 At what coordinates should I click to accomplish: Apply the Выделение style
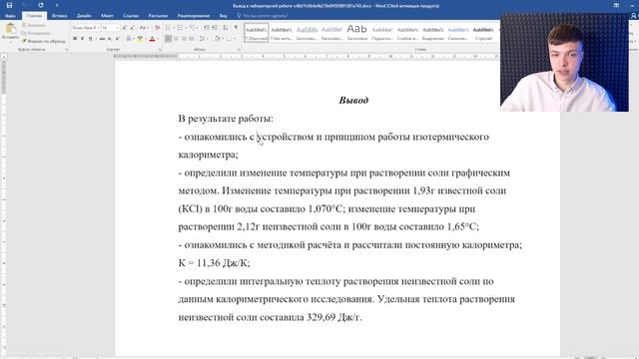pos(432,32)
